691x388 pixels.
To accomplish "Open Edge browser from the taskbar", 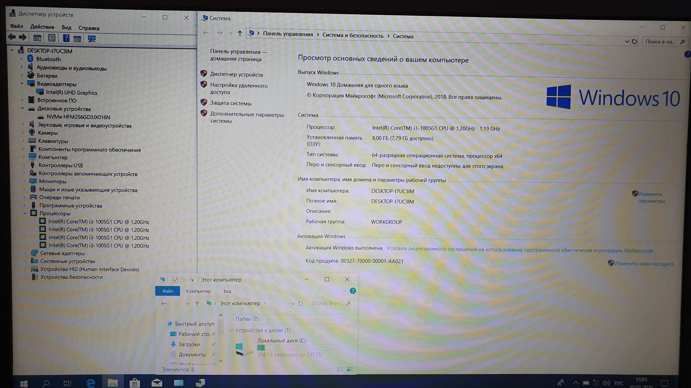I will coord(91,383).
